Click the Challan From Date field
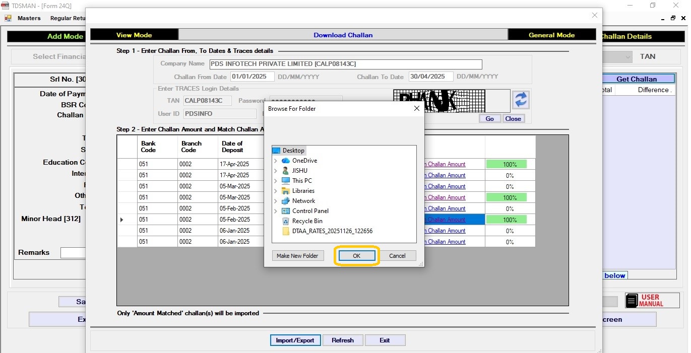This screenshot has height=353, width=691. pyautogui.click(x=252, y=77)
